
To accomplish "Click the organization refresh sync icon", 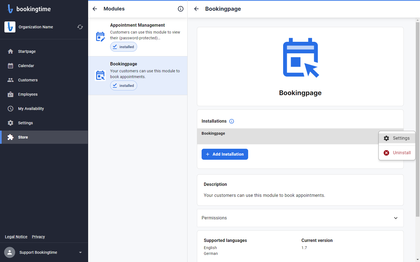I will 80,27.
